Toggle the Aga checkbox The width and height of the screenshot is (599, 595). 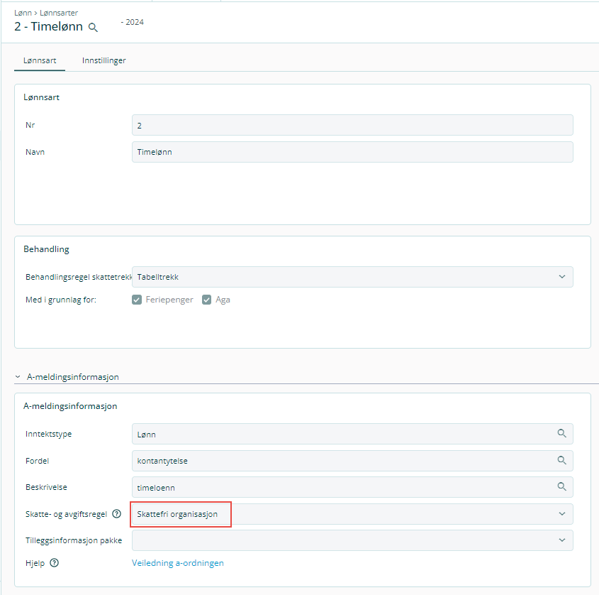click(207, 300)
